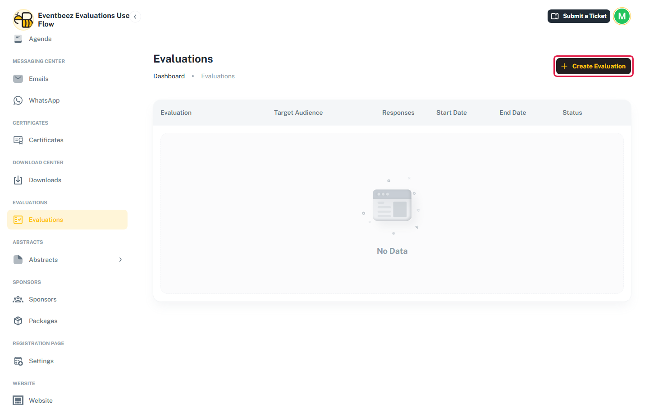Click the Abstracts document icon
The width and height of the screenshot is (649, 405).
click(x=18, y=260)
